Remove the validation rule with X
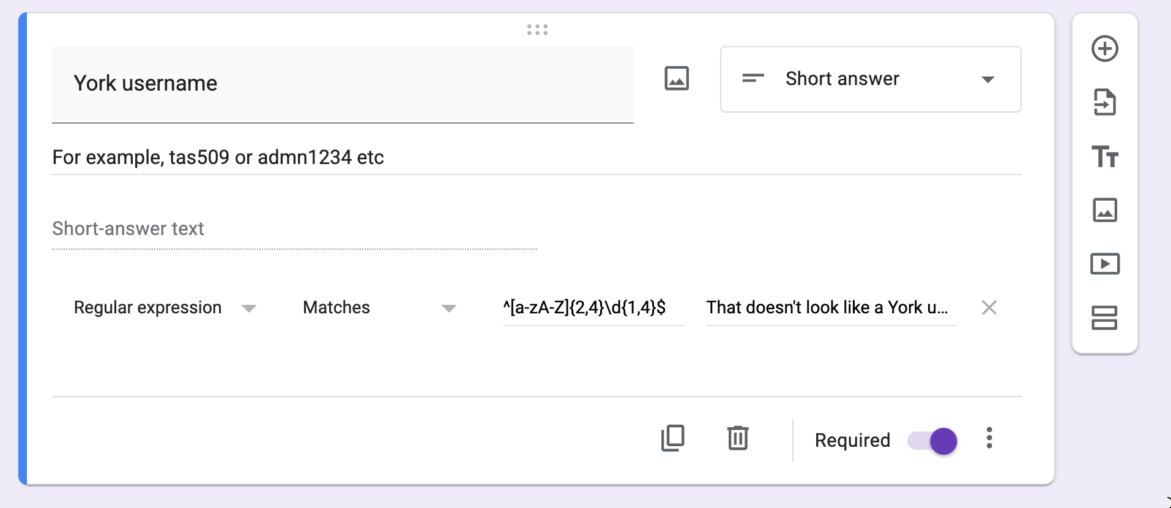 coord(989,307)
